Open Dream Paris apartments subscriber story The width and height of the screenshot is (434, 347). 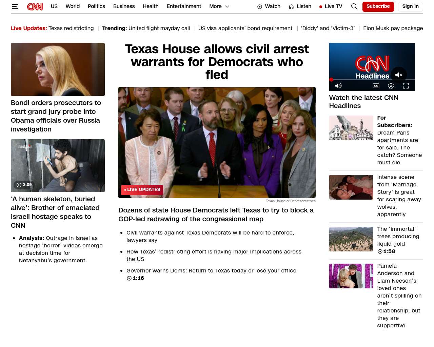click(x=400, y=140)
